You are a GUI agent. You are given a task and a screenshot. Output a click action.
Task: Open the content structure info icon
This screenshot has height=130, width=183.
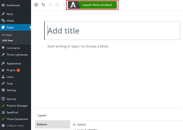coord(57,5)
